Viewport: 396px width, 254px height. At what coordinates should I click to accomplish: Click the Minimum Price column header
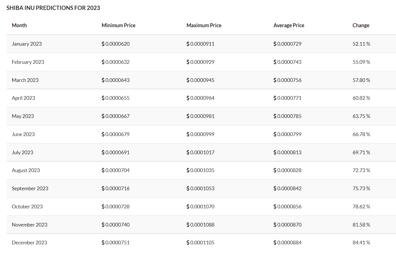119,25
